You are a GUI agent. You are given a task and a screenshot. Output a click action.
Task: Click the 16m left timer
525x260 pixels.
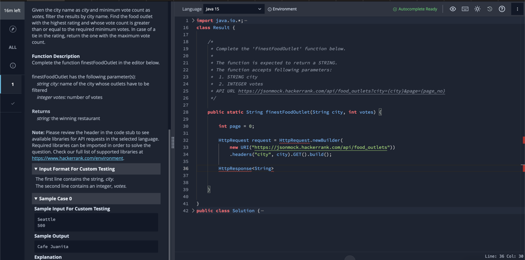pyautogui.click(x=13, y=10)
